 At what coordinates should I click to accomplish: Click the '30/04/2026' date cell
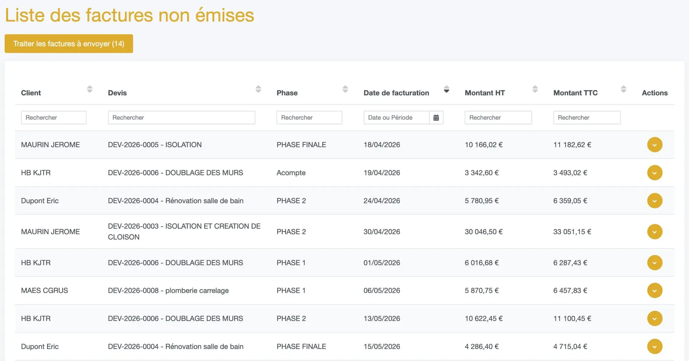(382, 232)
